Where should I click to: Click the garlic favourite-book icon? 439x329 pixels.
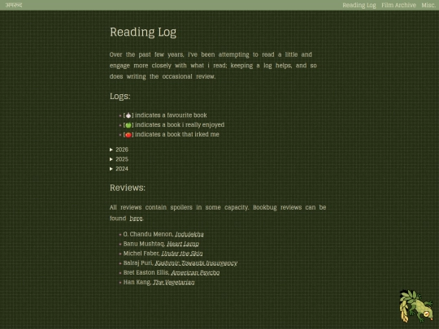pyautogui.click(x=128, y=115)
